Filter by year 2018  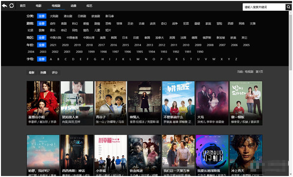click(x=89, y=45)
